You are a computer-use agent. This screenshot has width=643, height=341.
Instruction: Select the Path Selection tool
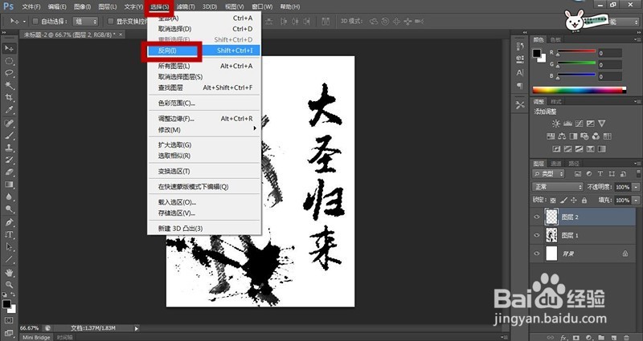click(9, 247)
